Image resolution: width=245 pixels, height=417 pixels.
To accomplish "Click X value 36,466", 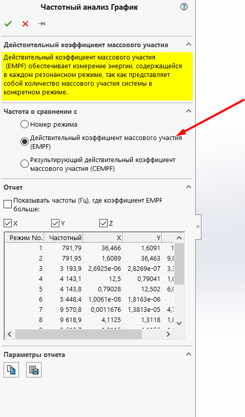I will click(x=103, y=248).
